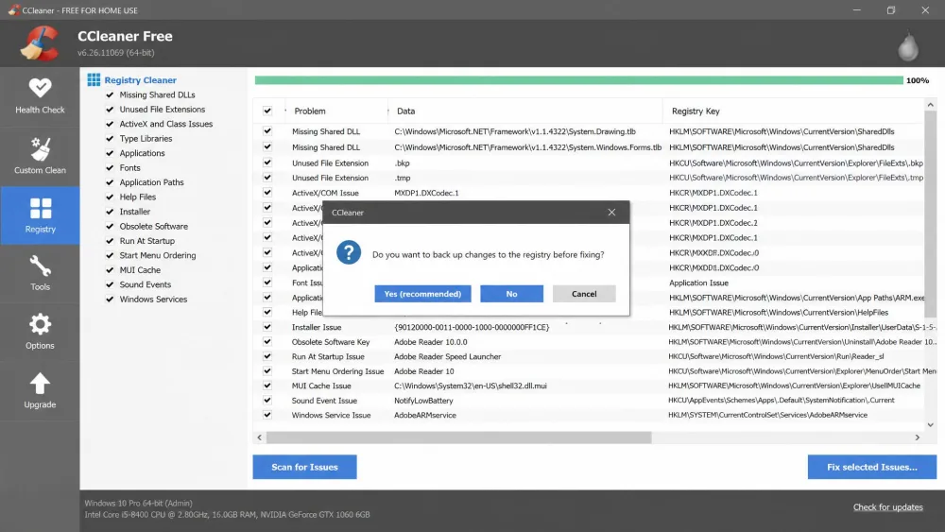Uncheck the Obsolete Software Key row checkbox
The image size is (945, 532).
[267, 342]
